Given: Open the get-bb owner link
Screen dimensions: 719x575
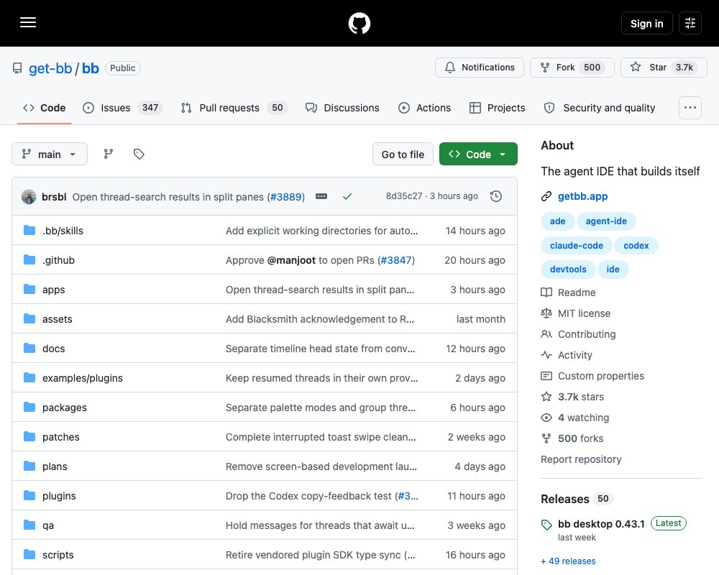Looking at the screenshot, I should tap(50, 68).
